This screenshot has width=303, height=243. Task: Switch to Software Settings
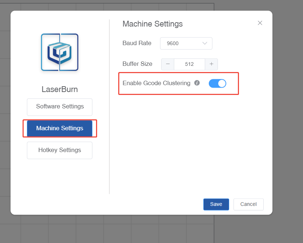click(x=59, y=107)
